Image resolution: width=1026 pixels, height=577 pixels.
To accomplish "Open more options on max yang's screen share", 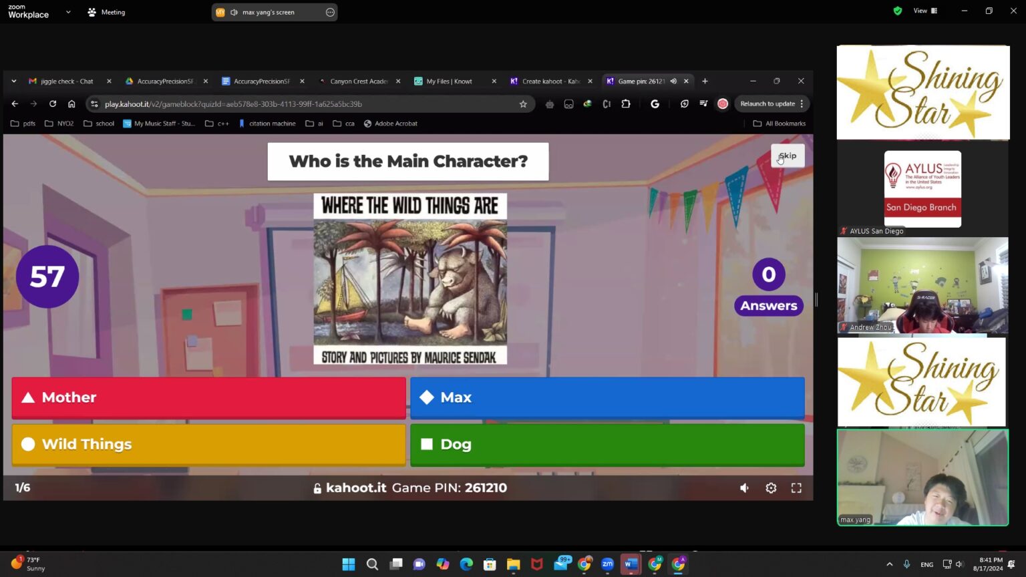I will (330, 12).
